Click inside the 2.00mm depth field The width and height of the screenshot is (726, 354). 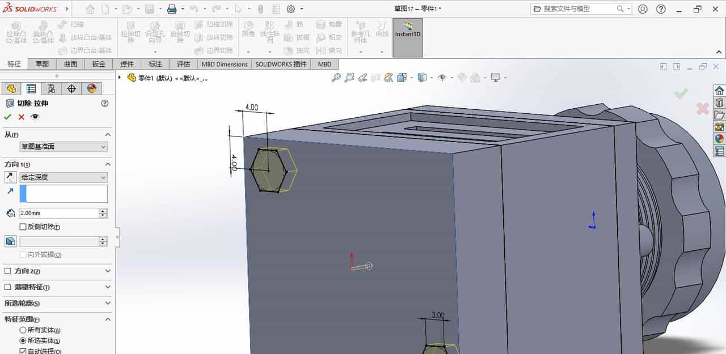coord(60,213)
